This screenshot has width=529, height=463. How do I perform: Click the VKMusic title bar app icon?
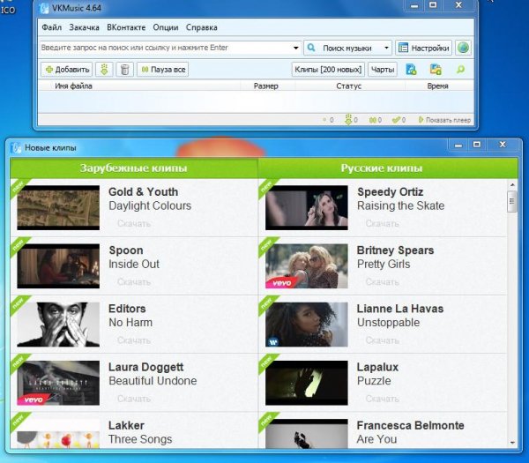click(x=44, y=8)
